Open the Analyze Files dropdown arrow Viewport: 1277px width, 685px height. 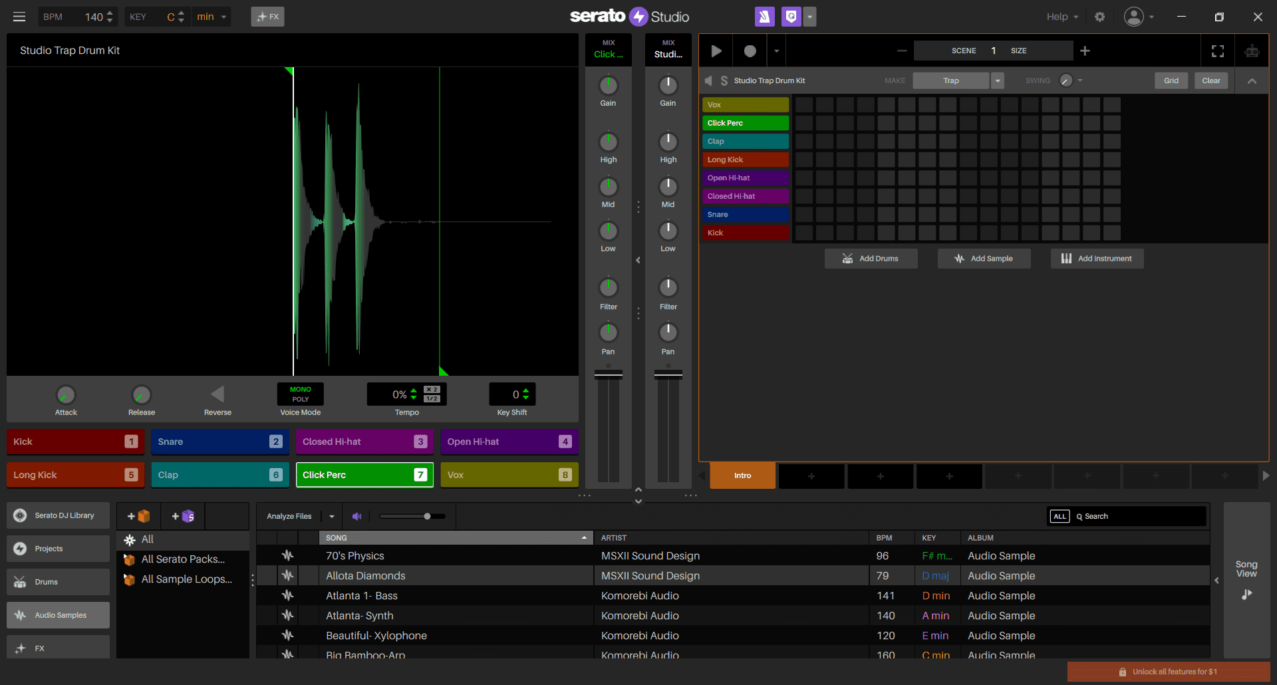point(332,516)
